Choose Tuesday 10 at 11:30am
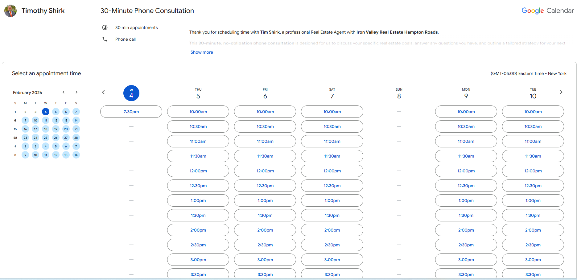577x280 pixels. coord(533,156)
